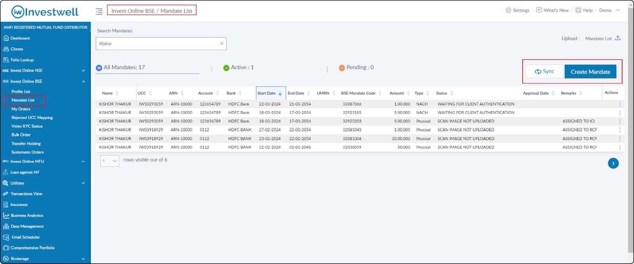The height and width of the screenshot is (264, 634).
Task: Click the Folio Lookup icon
Action: click(x=6, y=60)
